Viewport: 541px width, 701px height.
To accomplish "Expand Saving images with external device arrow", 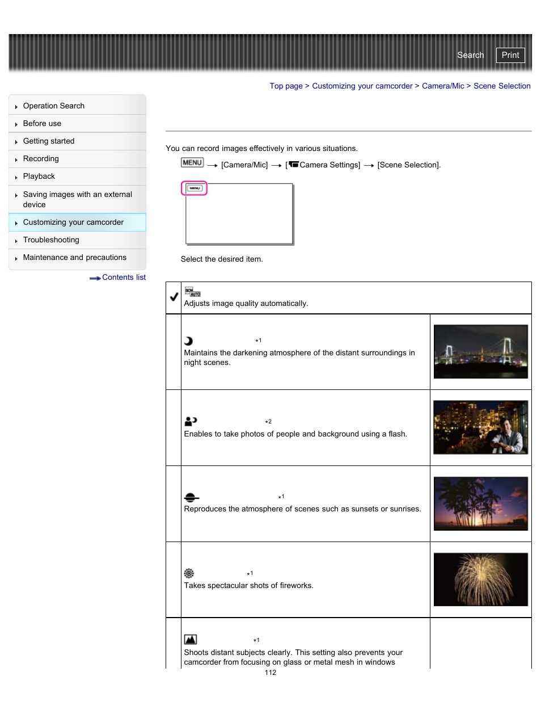I will pyautogui.click(x=16, y=195).
